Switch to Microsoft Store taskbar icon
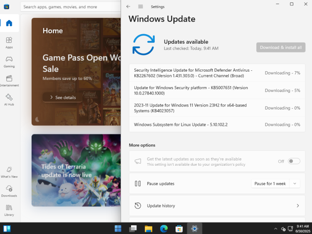This screenshot has height=234, width=312. click(179, 229)
